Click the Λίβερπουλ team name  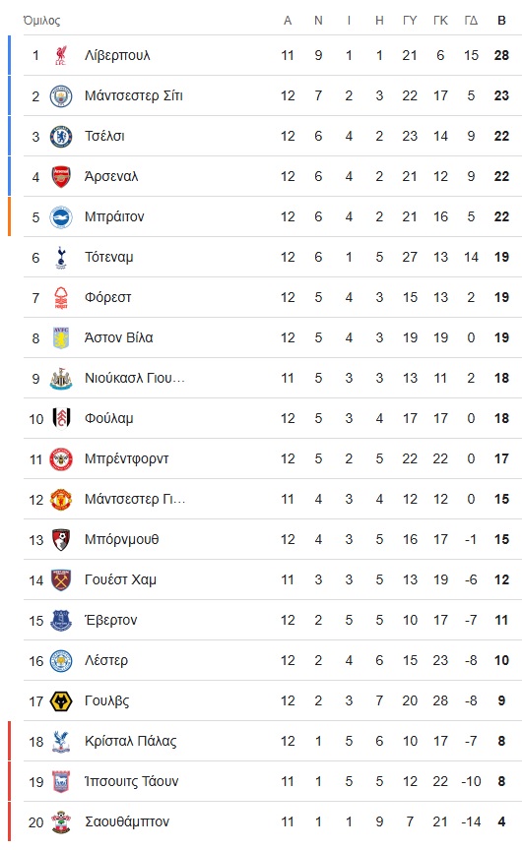tap(117, 55)
